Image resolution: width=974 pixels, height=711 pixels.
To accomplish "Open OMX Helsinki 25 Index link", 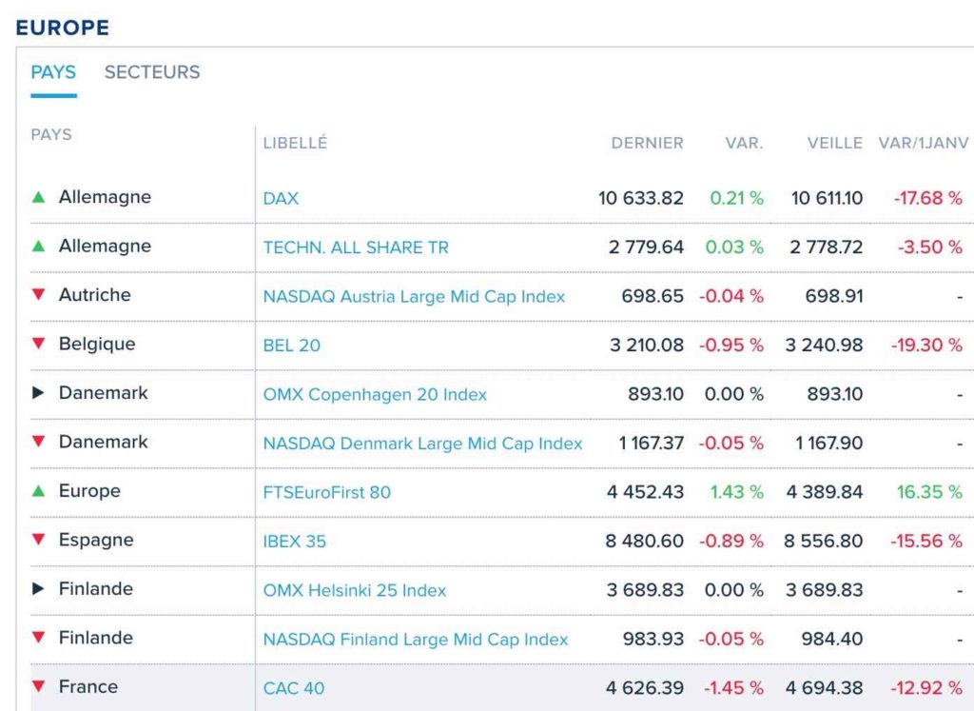I will [x=355, y=590].
